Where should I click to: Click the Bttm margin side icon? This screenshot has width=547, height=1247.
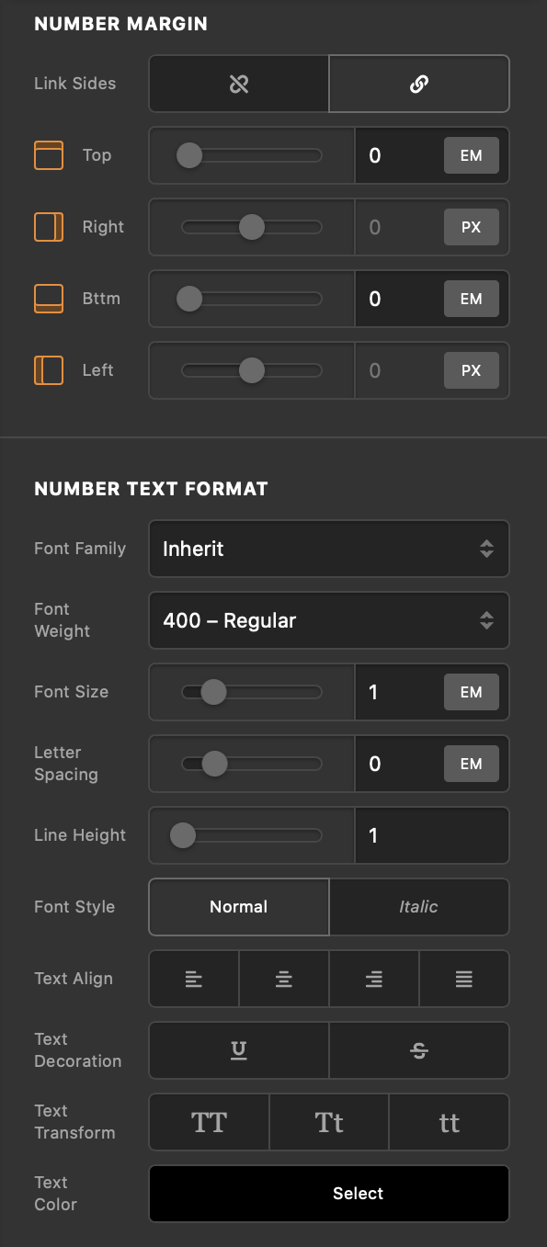pyautogui.click(x=48, y=299)
